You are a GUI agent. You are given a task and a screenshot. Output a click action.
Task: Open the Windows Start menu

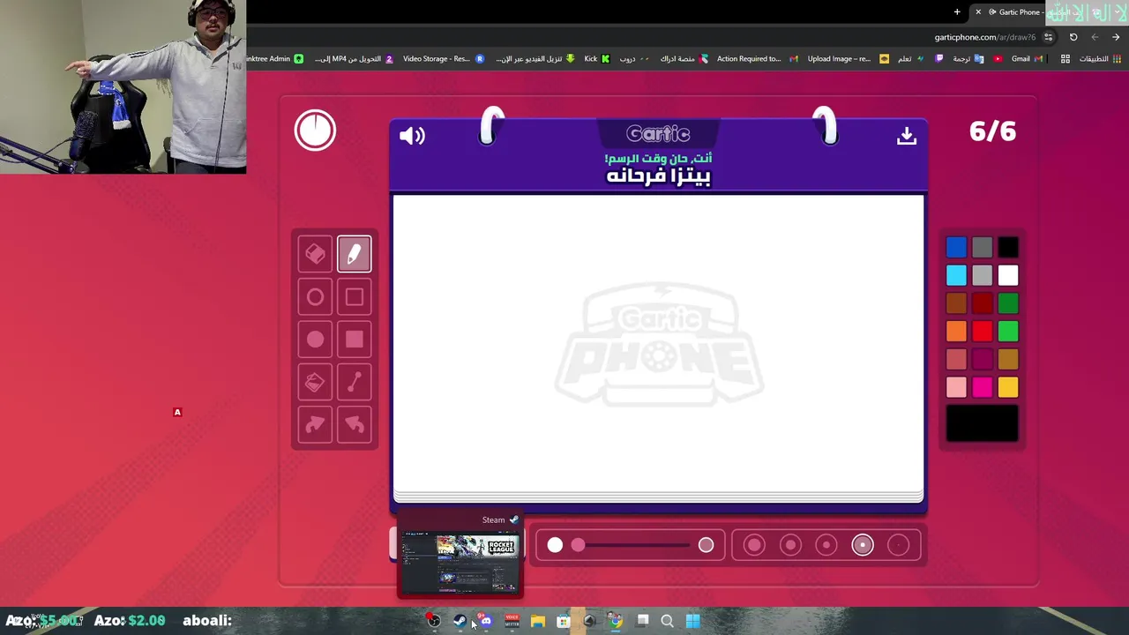693,621
